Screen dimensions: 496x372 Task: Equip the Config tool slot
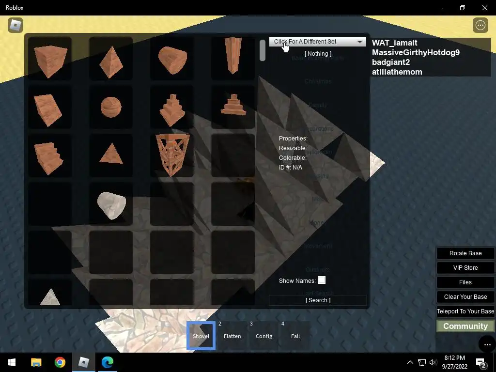(264, 336)
